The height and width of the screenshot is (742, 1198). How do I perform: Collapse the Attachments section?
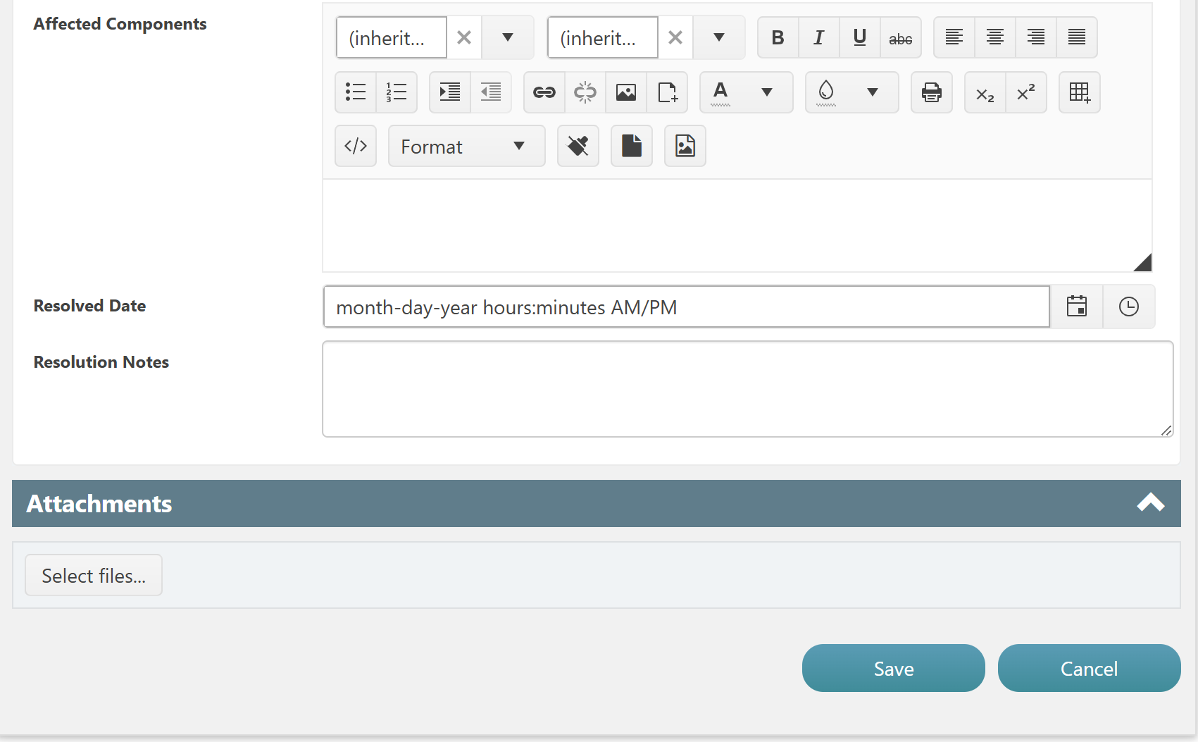pyautogui.click(x=1151, y=503)
